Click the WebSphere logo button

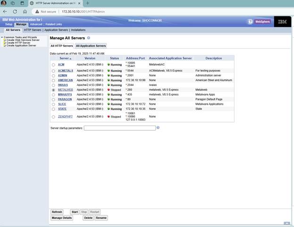click(x=262, y=22)
